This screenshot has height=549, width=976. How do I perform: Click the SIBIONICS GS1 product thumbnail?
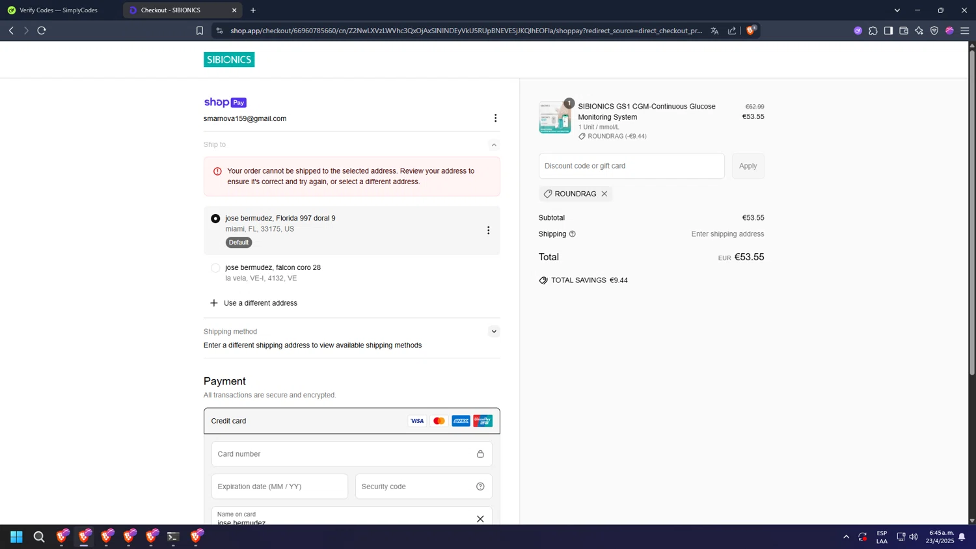(x=555, y=117)
